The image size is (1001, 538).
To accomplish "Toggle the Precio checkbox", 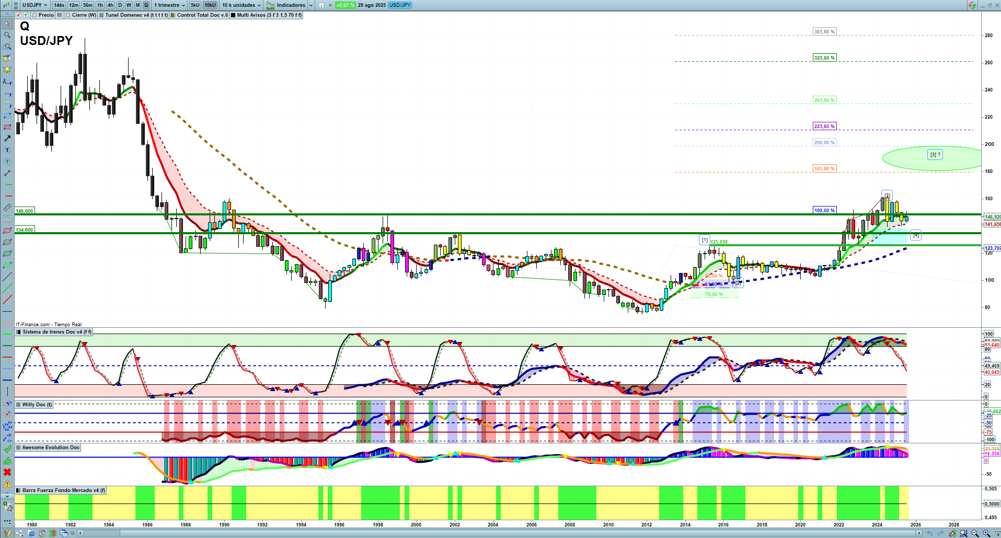I will coord(34,15).
